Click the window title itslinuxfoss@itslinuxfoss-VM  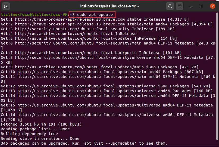[110, 6]
